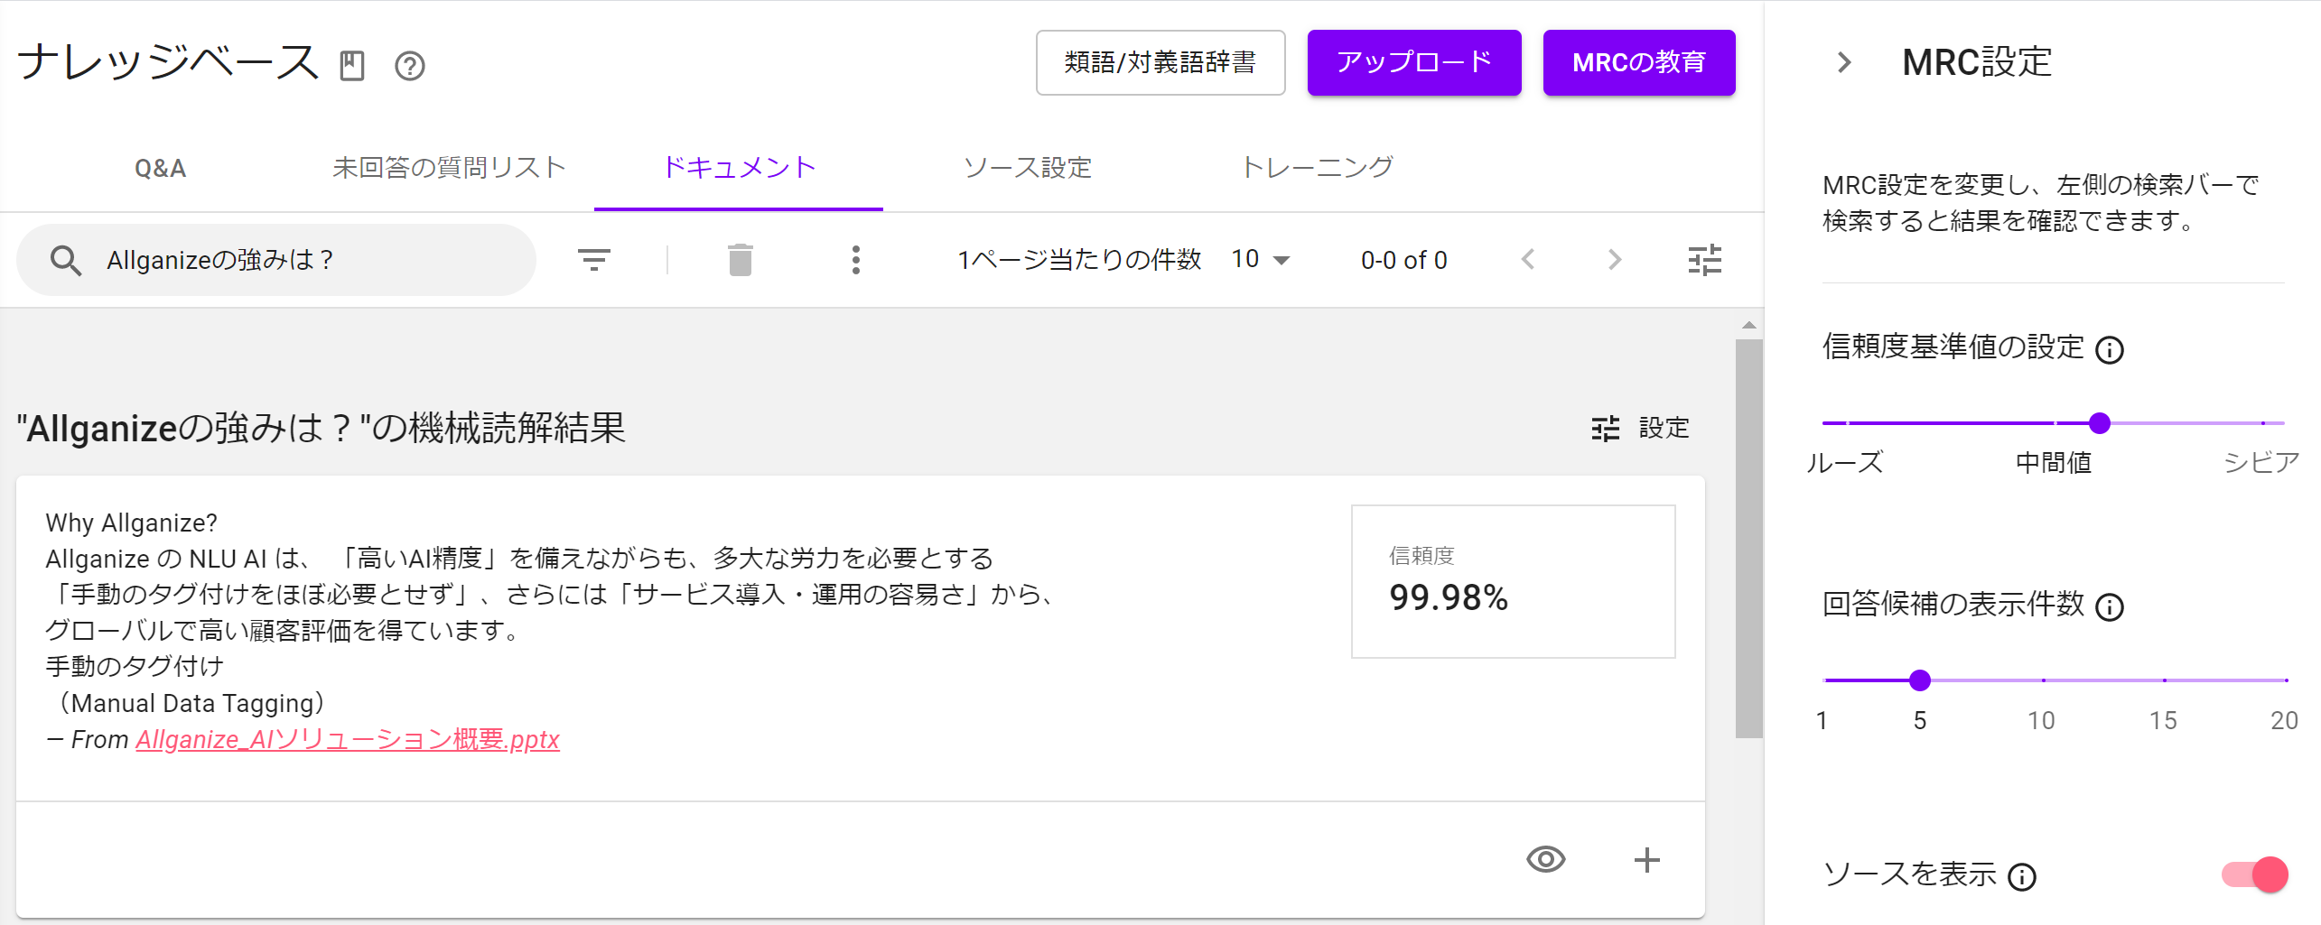Open the knowledge base guide book icon
The height and width of the screenshot is (925, 2321).
point(352,66)
